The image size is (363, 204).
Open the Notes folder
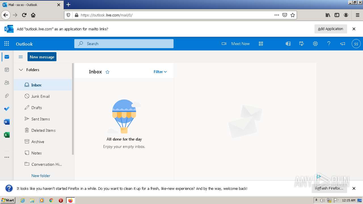pyautogui.click(x=43, y=153)
